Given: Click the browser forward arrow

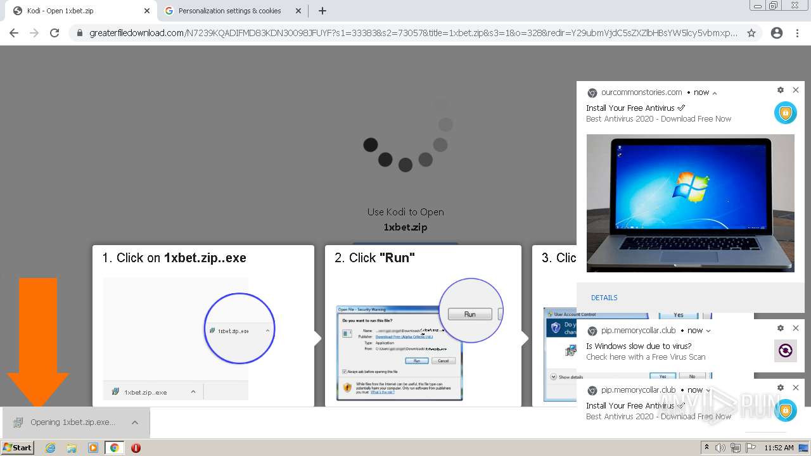Looking at the screenshot, I should [34, 33].
